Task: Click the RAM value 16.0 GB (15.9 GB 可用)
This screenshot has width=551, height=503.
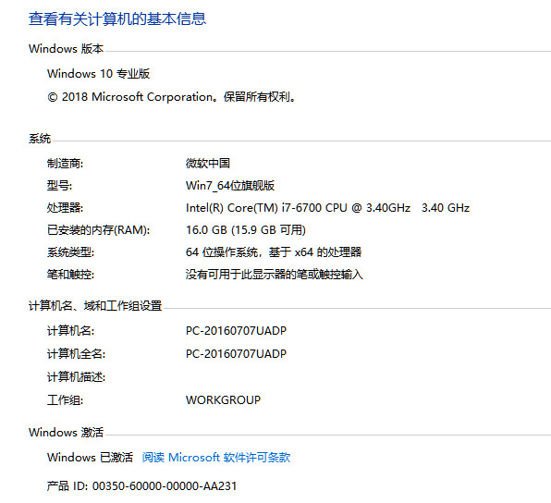Action: tap(246, 230)
